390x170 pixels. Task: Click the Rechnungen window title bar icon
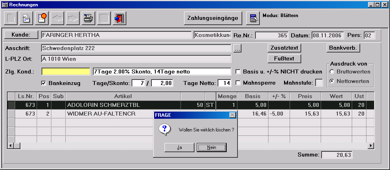click(x=5, y=5)
